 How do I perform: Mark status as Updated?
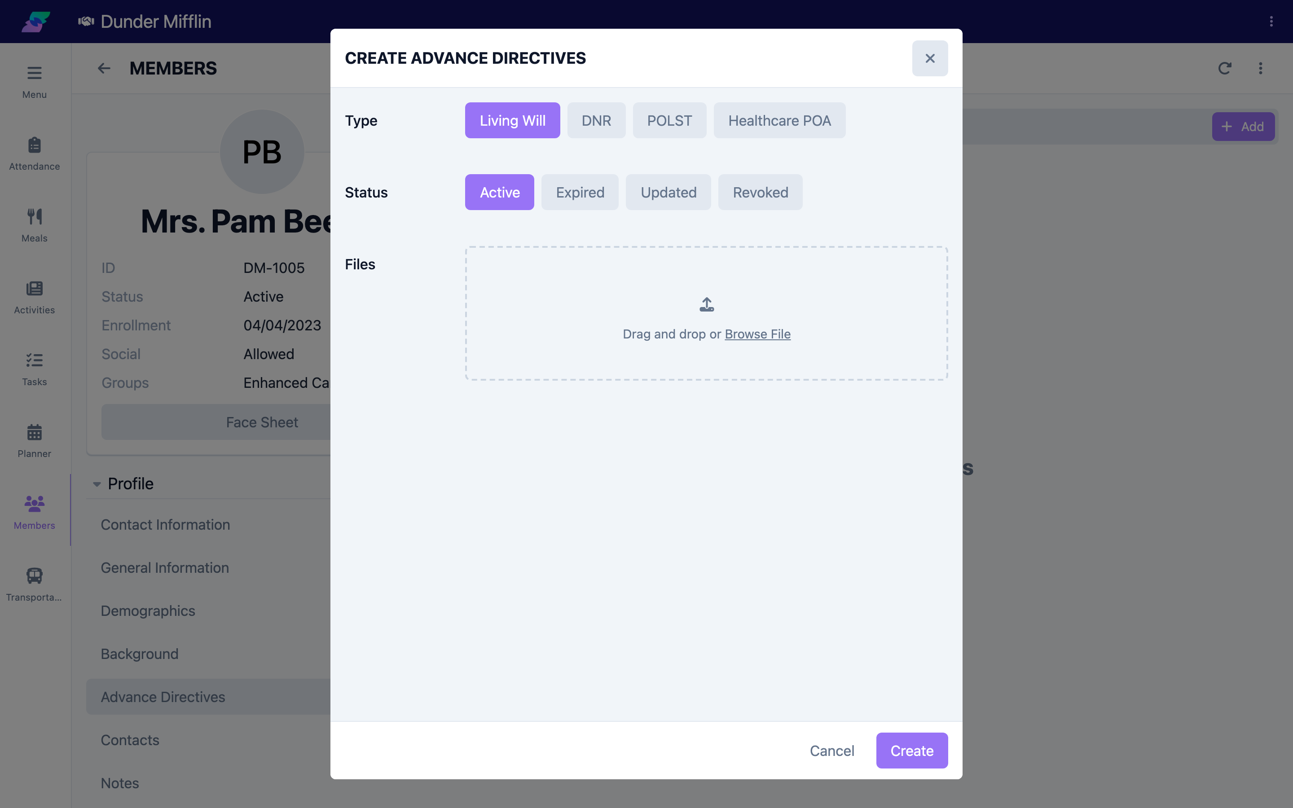pos(668,193)
